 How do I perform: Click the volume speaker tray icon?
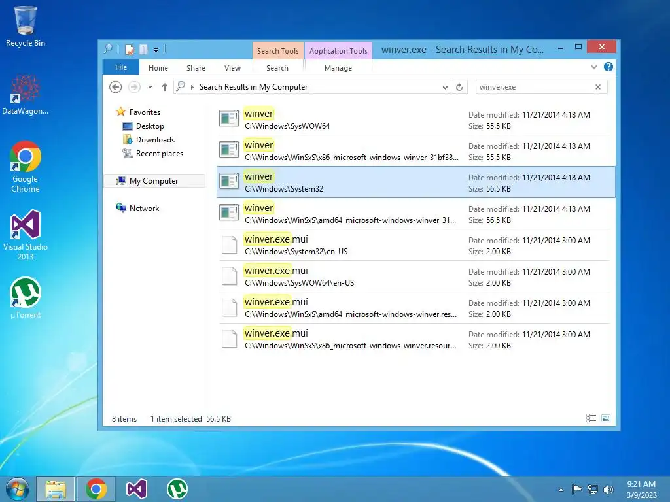point(608,489)
